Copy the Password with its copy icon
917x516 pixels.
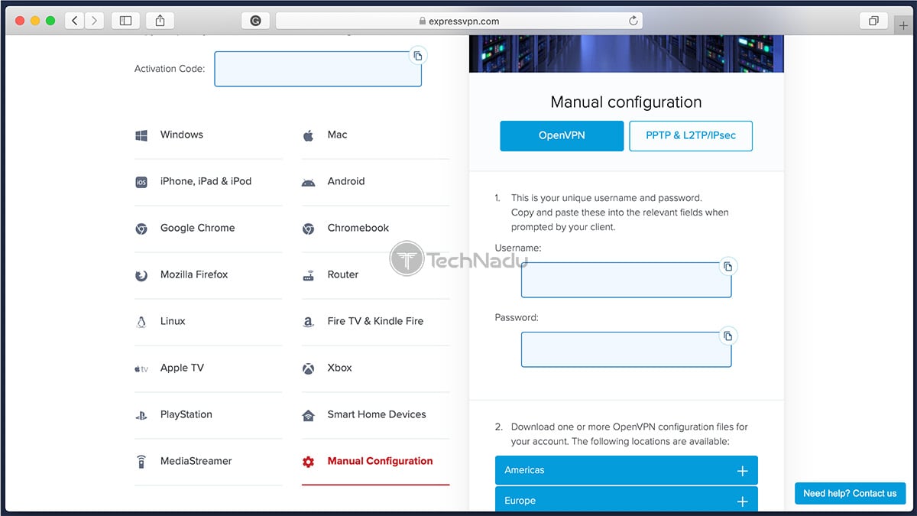[728, 336]
